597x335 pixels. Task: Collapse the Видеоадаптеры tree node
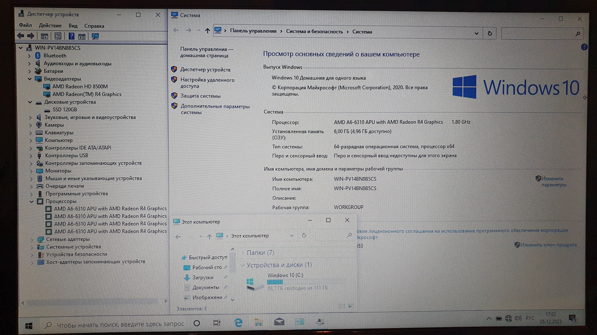[x=30, y=79]
